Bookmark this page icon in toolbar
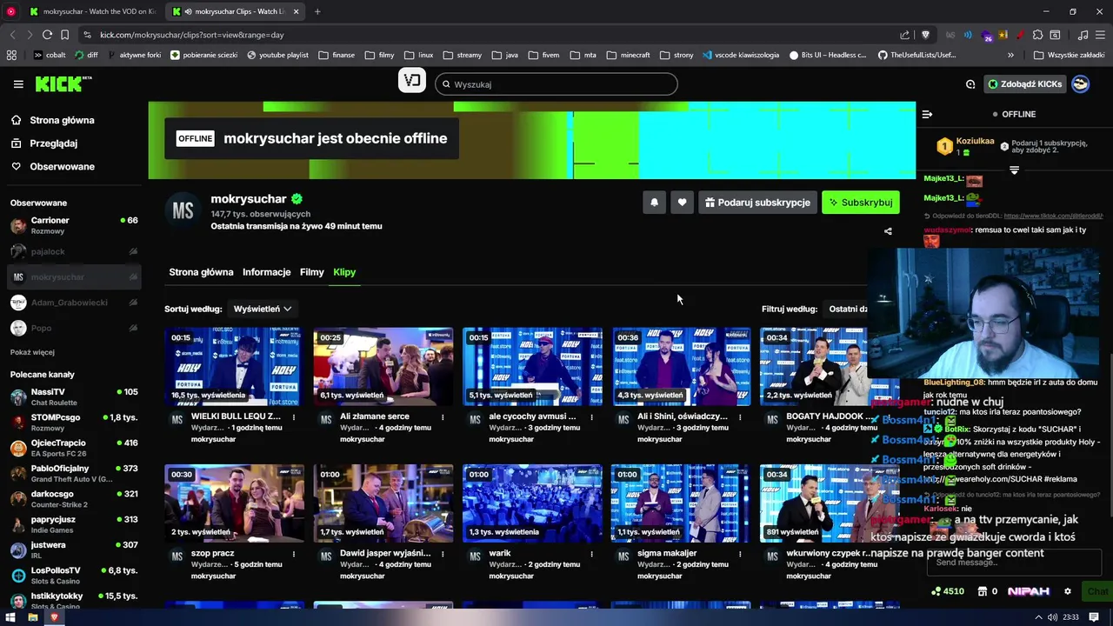 pos(66,35)
